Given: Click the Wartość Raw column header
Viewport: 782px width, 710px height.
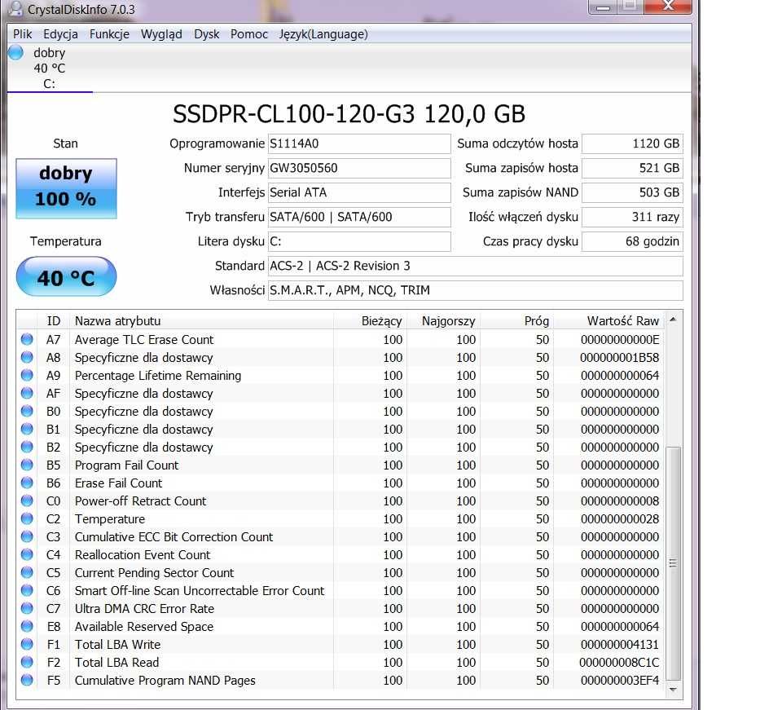Looking at the screenshot, I should tap(609, 321).
